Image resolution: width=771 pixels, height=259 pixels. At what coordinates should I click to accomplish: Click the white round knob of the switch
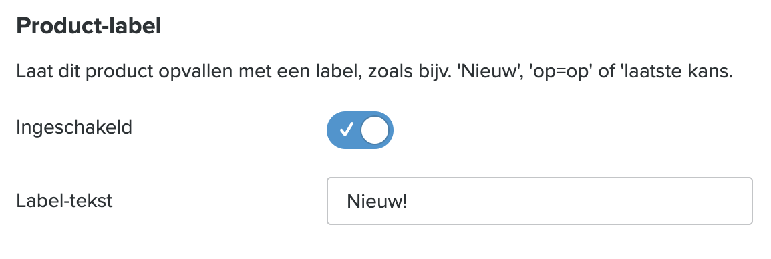(x=375, y=130)
